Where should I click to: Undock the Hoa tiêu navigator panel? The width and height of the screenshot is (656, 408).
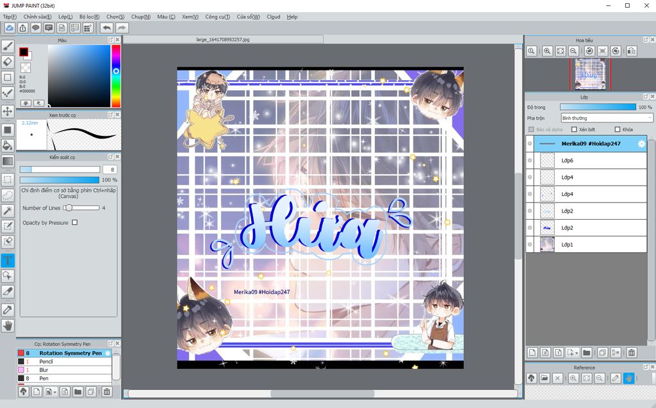click(x=646, y=40)
